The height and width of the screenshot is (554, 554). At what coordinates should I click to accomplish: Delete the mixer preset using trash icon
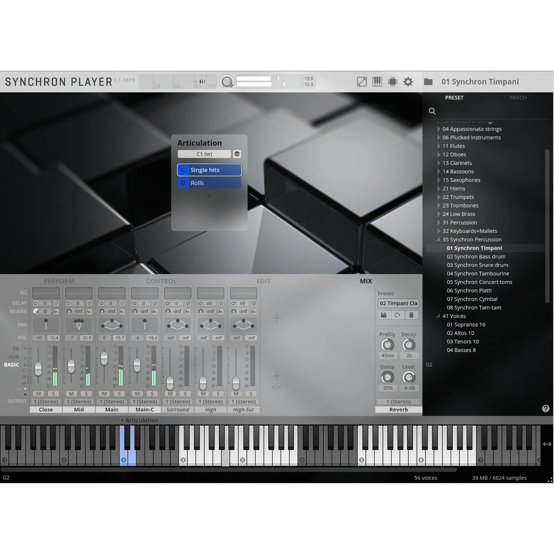pos(411,315)
